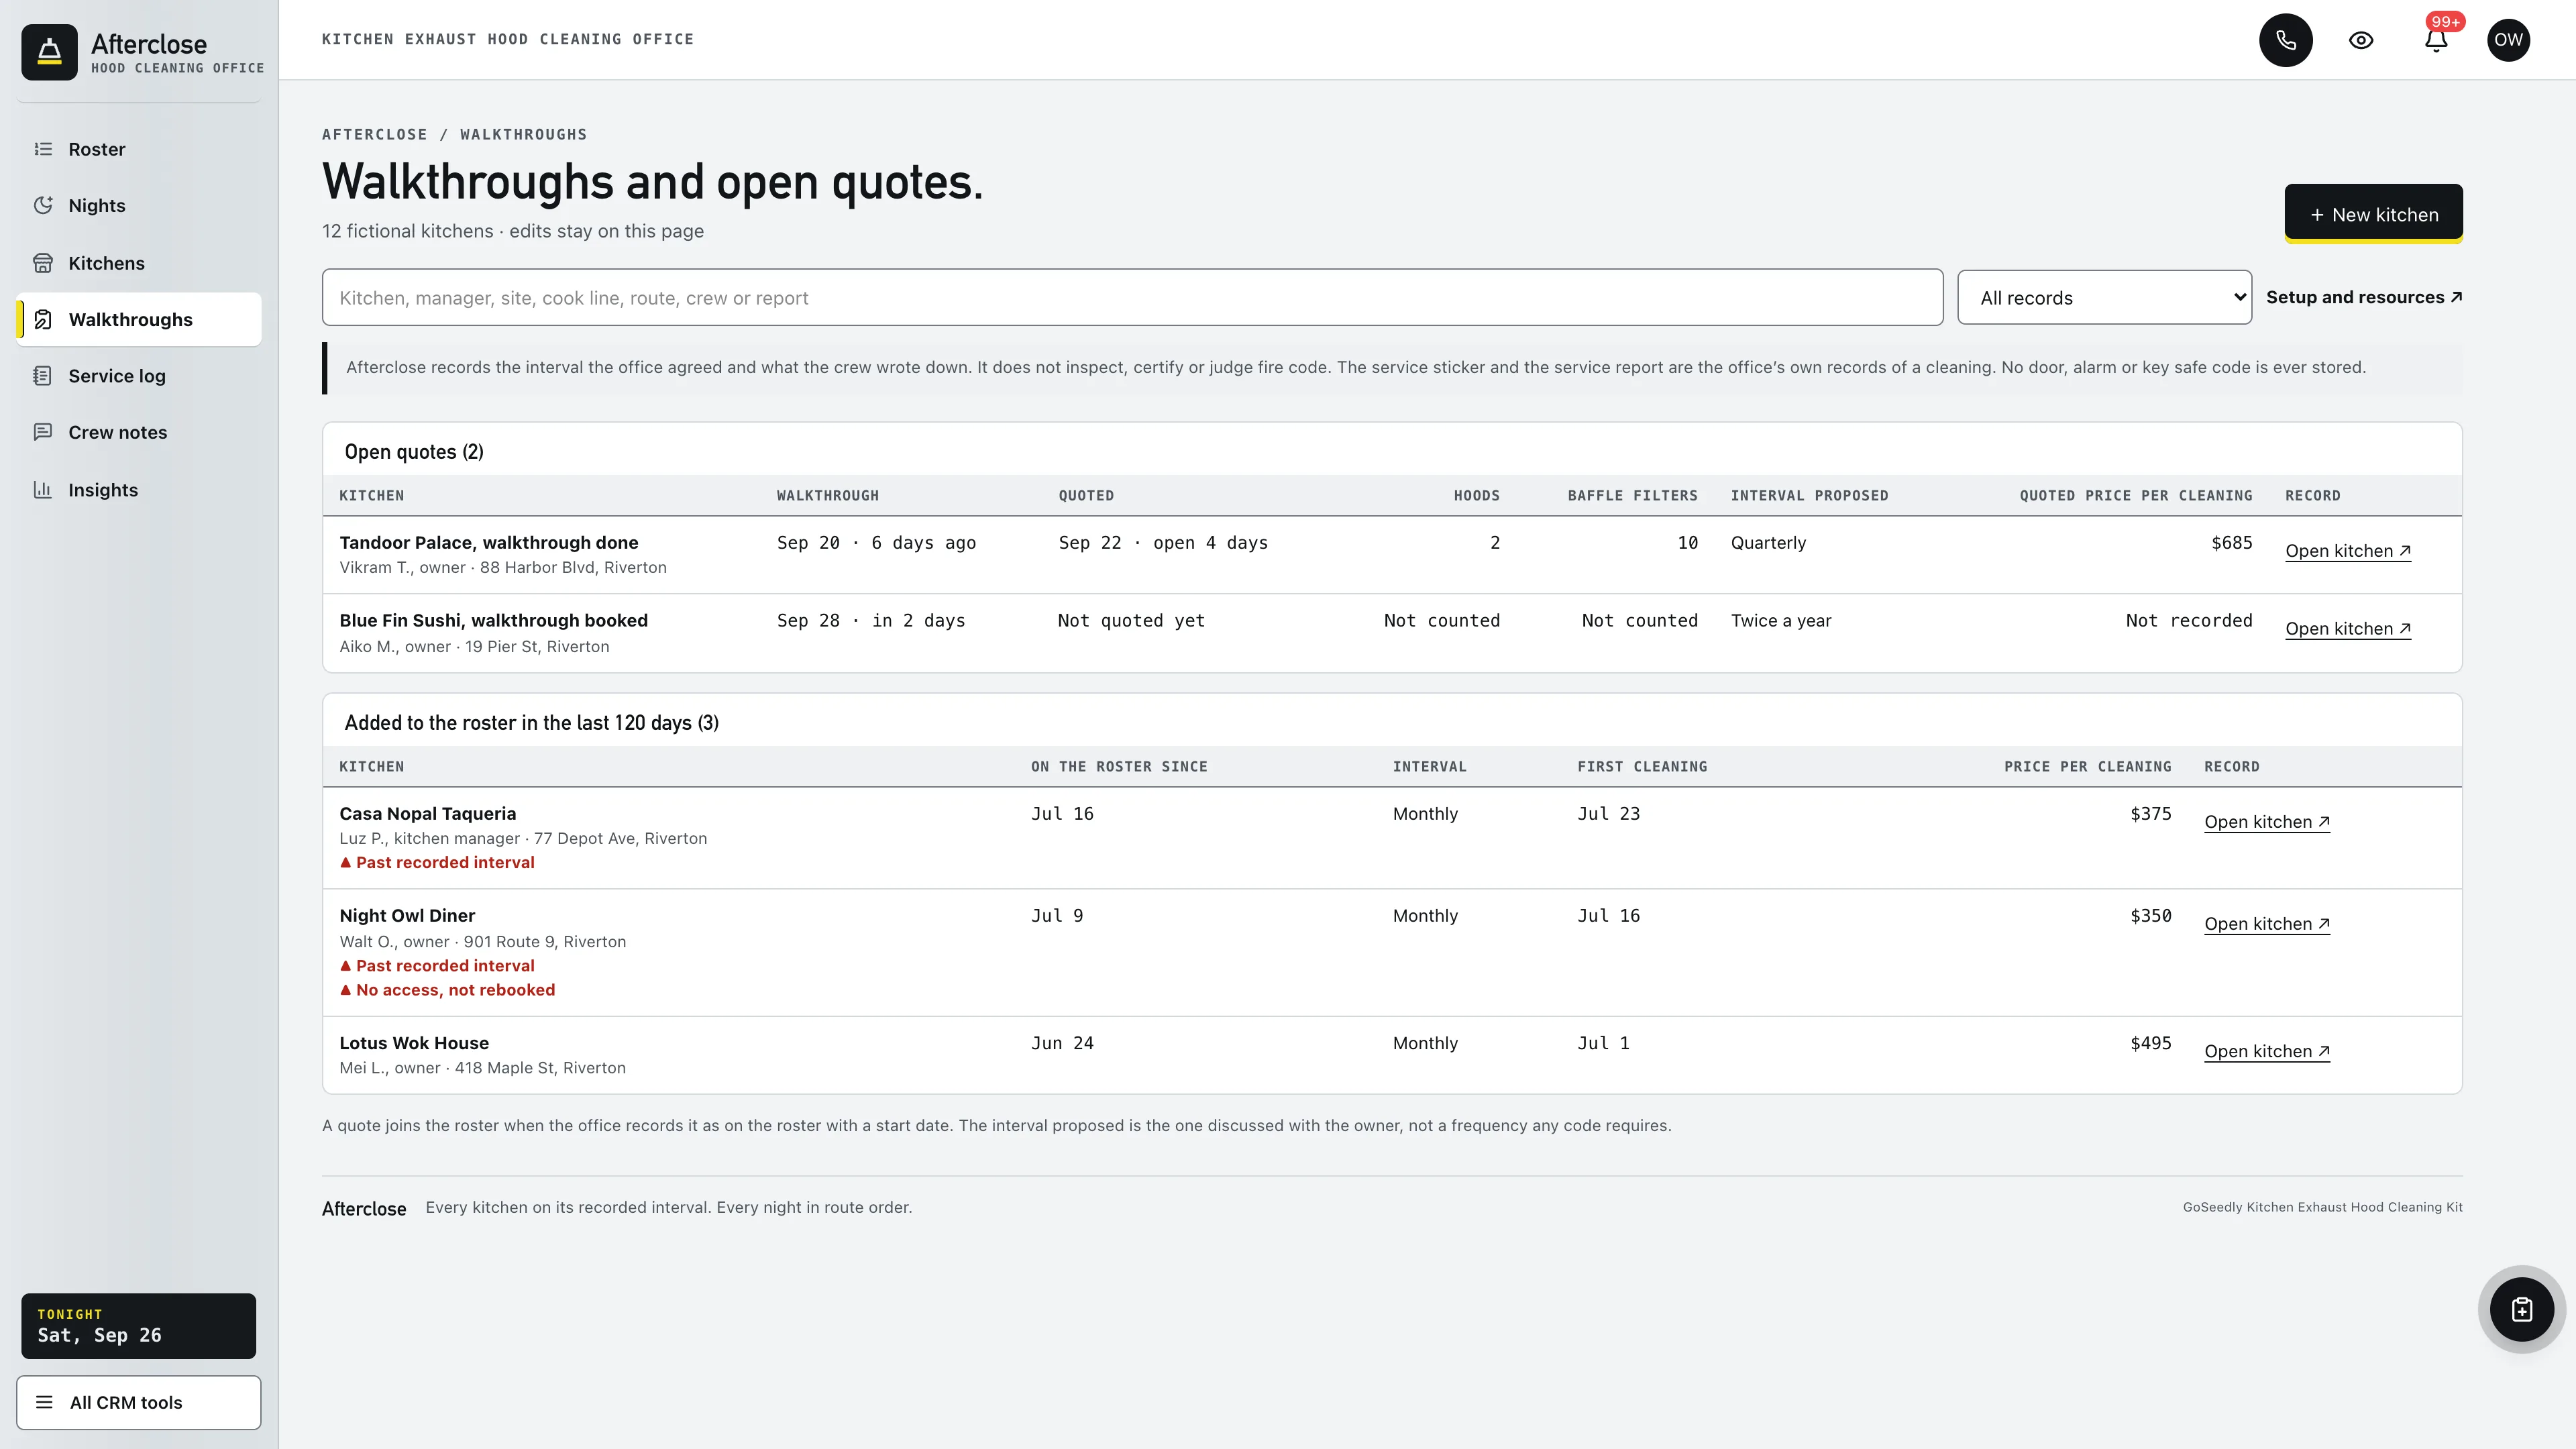The height and width of the screenshot is (1449, 2576).
Task: Open the Setup and resources link
Action: (2364, 297)
